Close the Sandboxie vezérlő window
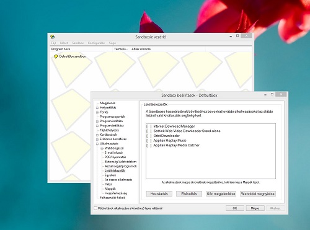This screenshot has width=310, height=230. point(246,35)
